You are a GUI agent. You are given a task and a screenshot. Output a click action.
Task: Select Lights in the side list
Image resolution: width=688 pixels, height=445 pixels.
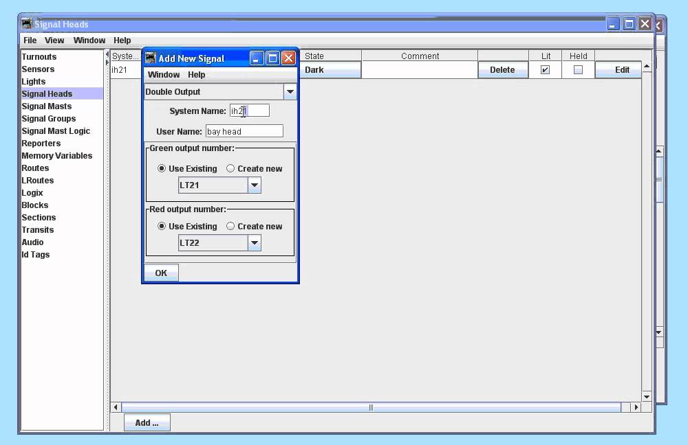[x=63, y=82]
